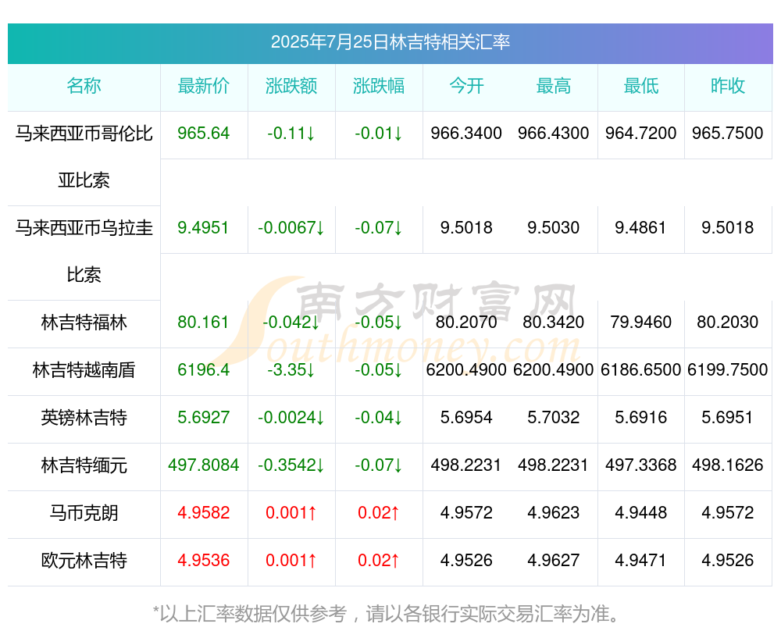The height and width of the screenshot is (638, 781).
Task: Click highest value 4.9623
Action: click(x=554, y=513)
